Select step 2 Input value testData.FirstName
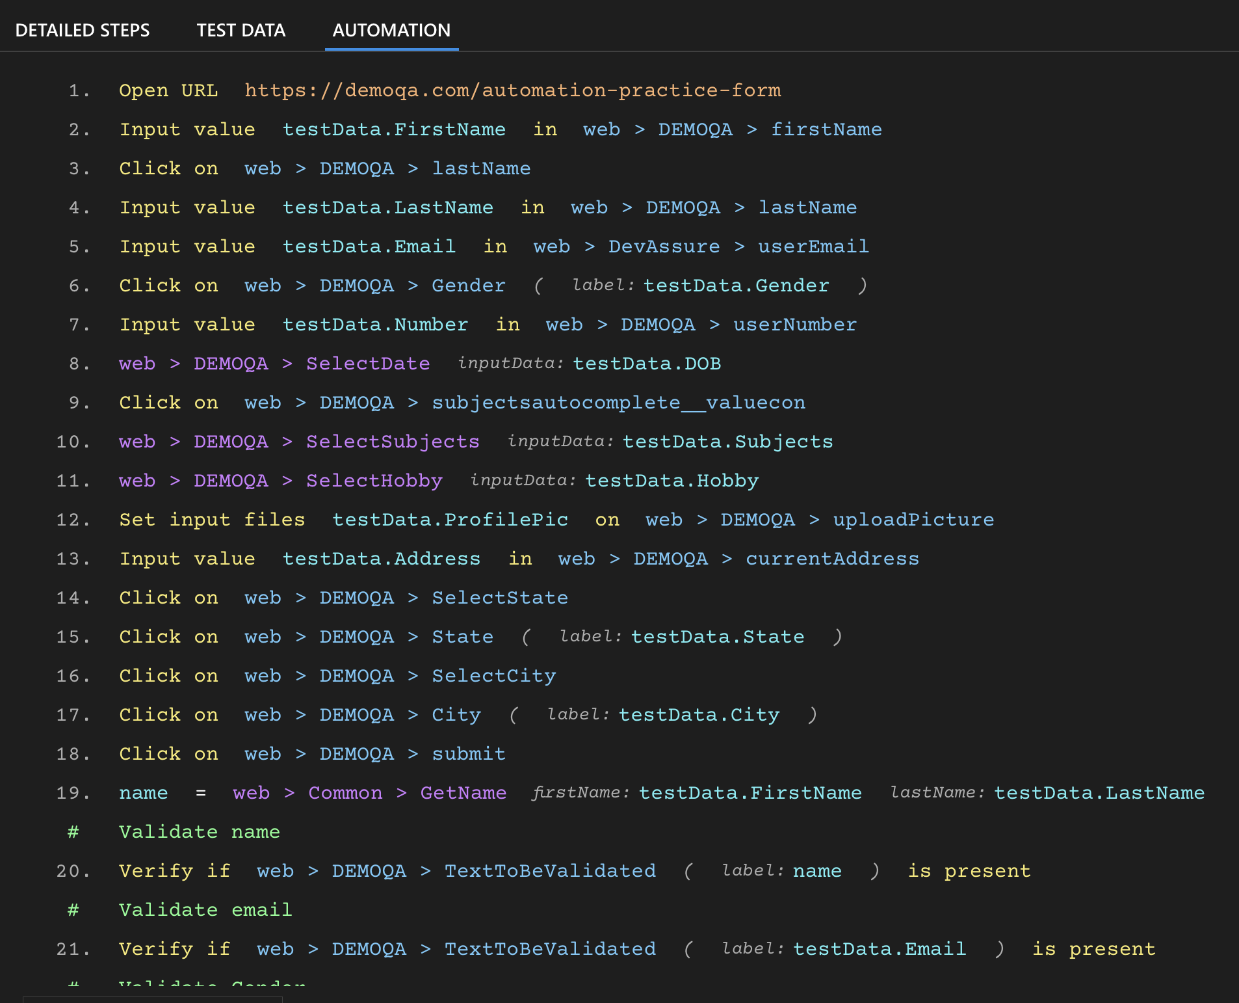The width and height of the screenshot is (1239, 1003). pos(395,129)
